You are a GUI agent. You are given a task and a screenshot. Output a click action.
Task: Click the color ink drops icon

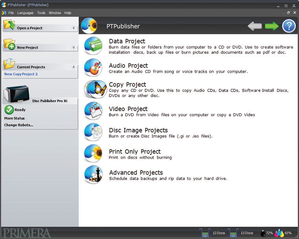pyautogui.click(x=279, y=233)
